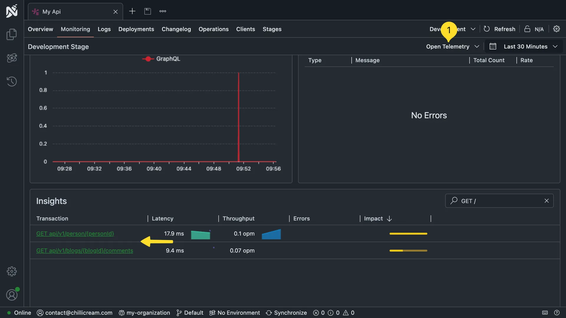Toggle the GraphQL legend series in chart

[x=161, y=59]
